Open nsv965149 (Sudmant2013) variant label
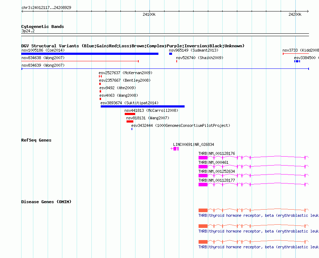This screenshot has height=258, width=319. (x=194, y=50)
